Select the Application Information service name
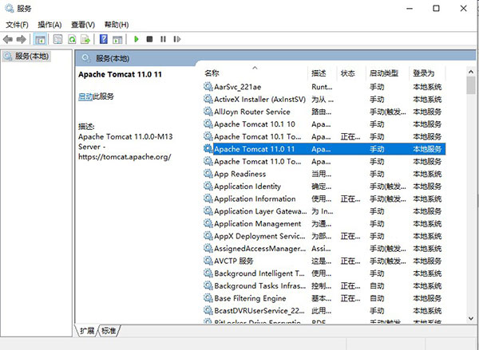 [x=255, y=199]
